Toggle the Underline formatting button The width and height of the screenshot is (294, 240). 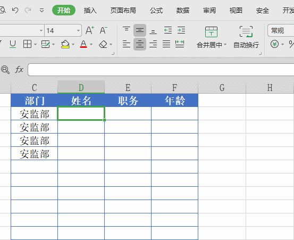[13, 44]
